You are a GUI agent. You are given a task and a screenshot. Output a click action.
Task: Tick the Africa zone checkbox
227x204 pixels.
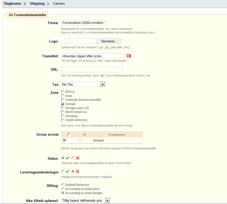click(x=63, y=92)
